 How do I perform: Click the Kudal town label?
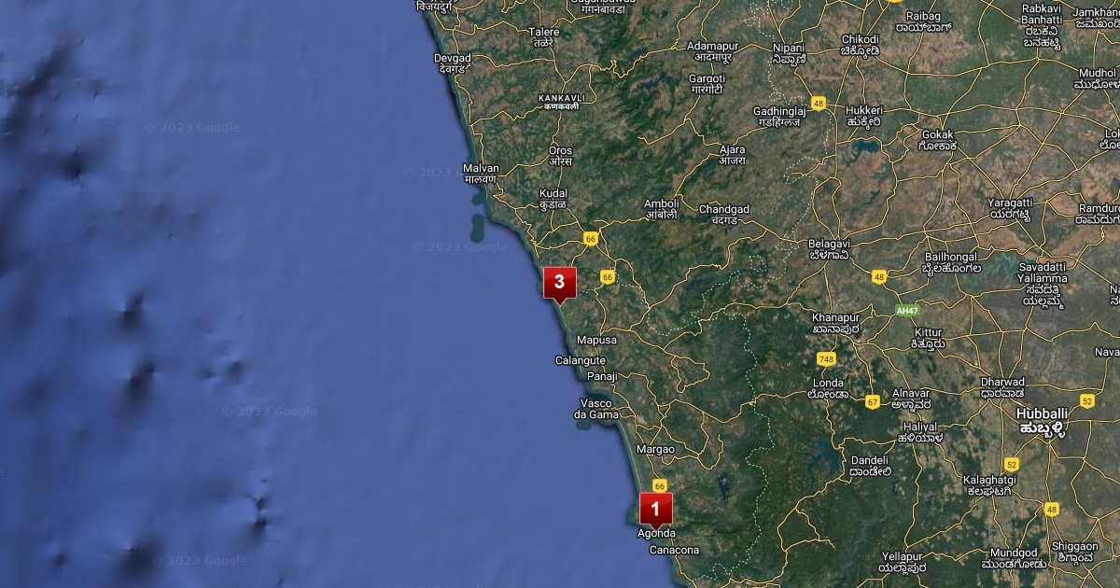coord(553,199)
